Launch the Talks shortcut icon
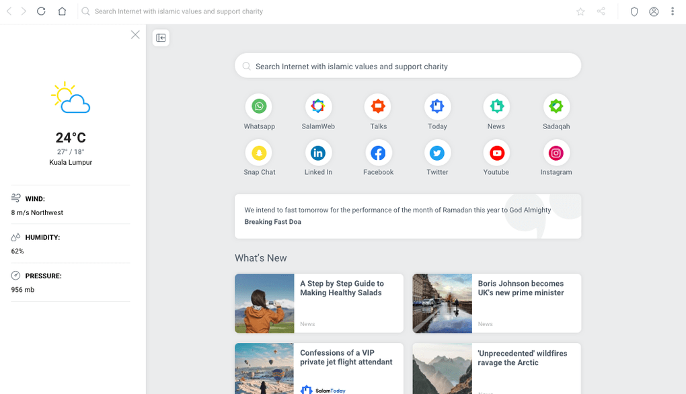 [378, 106]
